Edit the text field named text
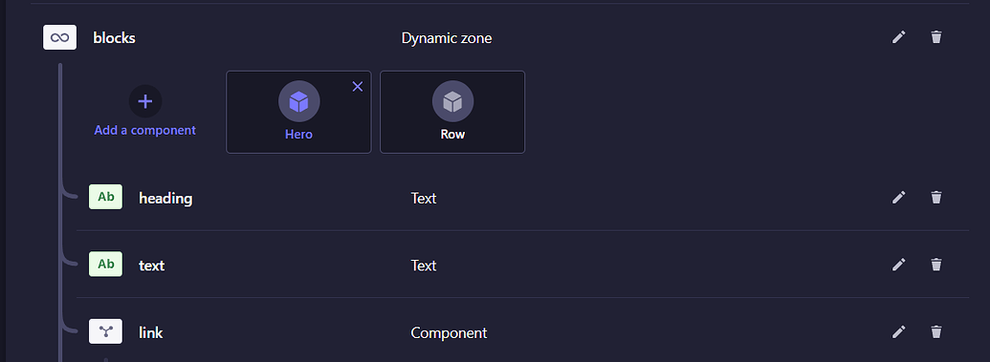This screenshot has height=362, width=990. point(898,265)
